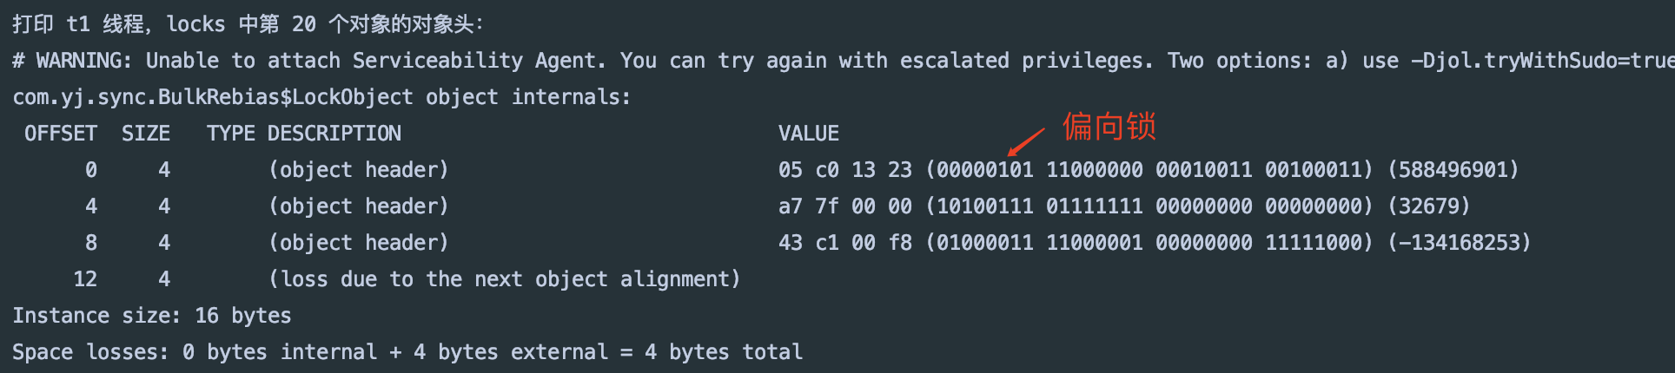This screenshot has width=1675, height=373.
Task: Click the VALUE column header
Action: [809, 134]
